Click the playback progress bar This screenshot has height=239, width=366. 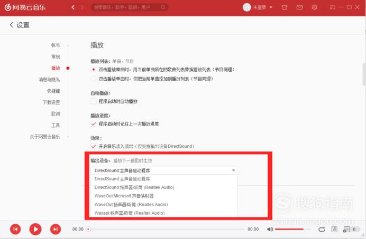[x=166, y=229]
